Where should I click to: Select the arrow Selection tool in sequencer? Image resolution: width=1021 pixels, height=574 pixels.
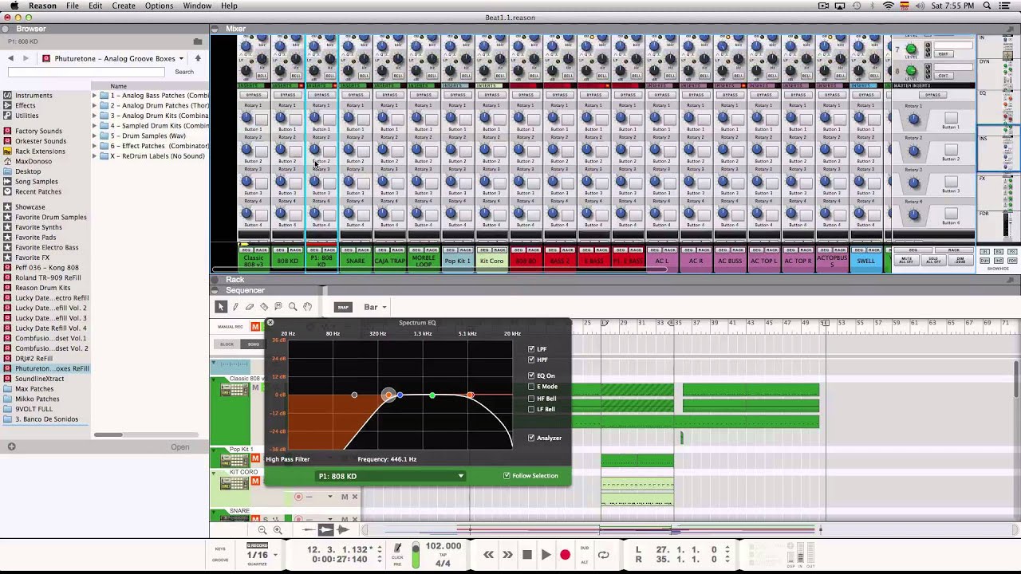(221, 307)
